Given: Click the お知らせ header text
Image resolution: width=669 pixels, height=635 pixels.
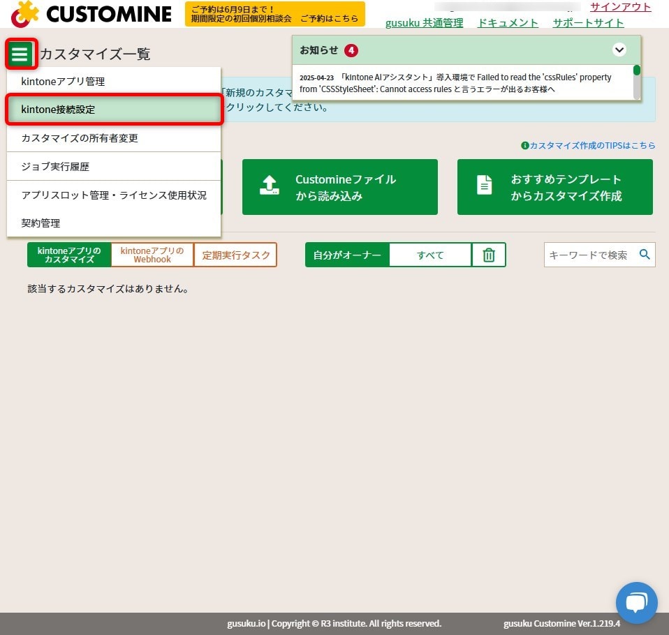Looking at the screenshot, I should 318,50.
